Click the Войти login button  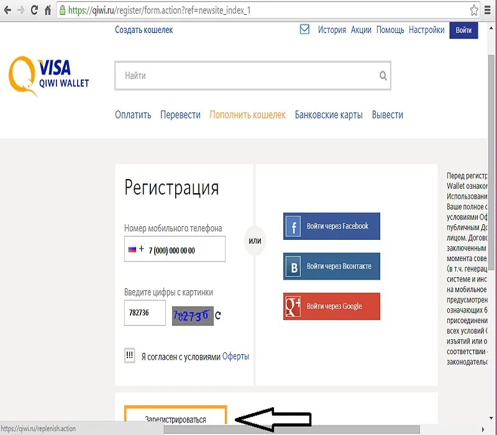click(x=463, y=30)
